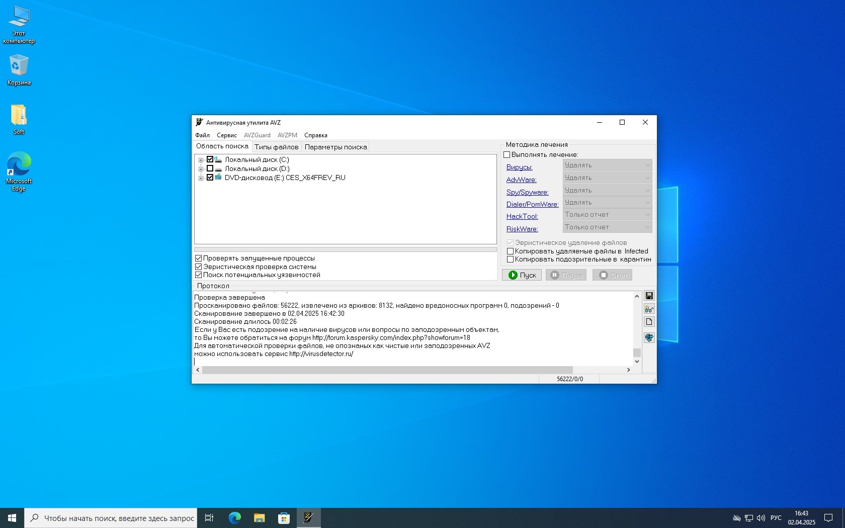
Task: Enable the 'Выполнять лечение' checkbox
Action: coord(507,155)
